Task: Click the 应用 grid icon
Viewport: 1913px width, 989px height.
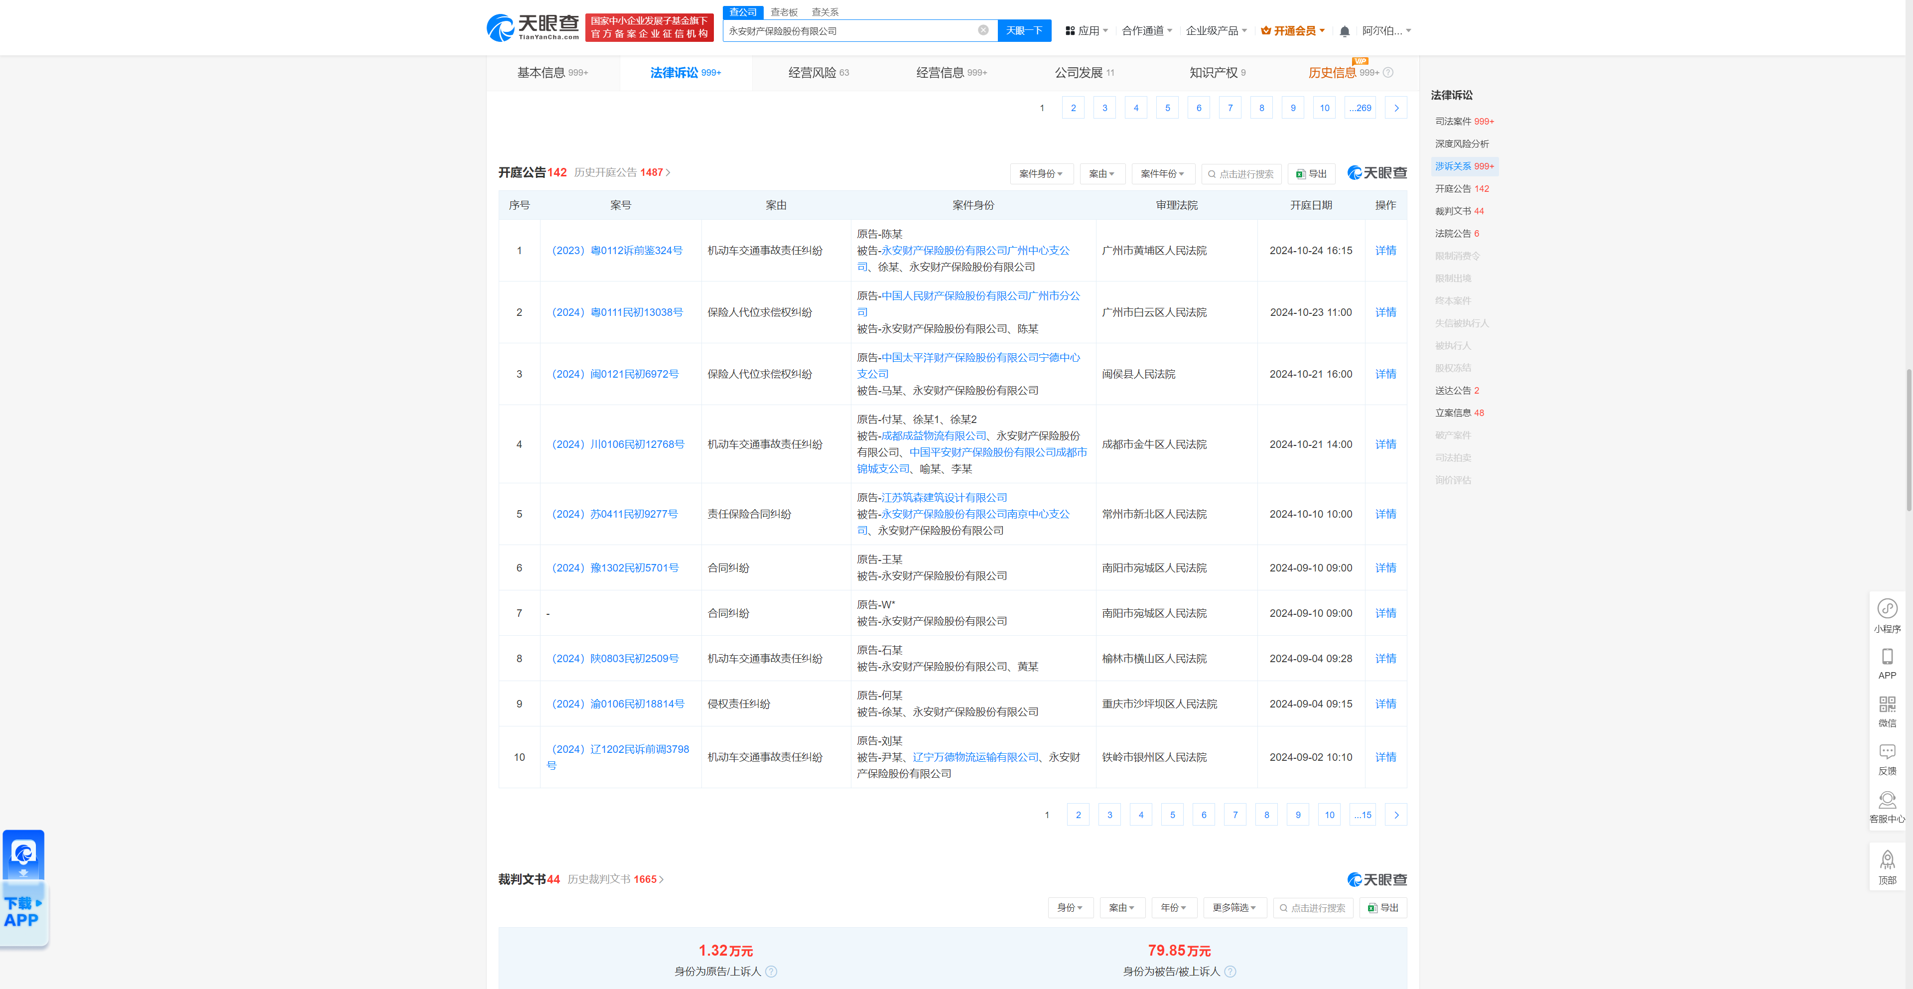Action: (1070, 31)
